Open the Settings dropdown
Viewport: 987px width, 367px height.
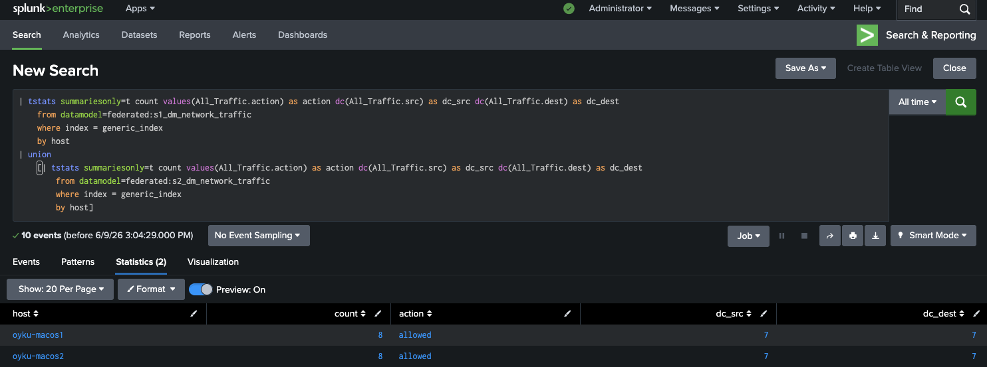[x=759, y=9]
